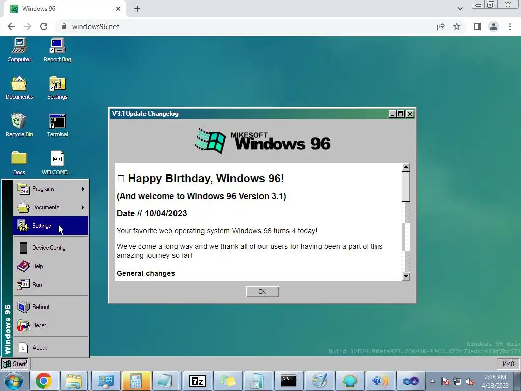Open About from the Start menu
Screen dimensions: 521x391
(x=50, y=347)
